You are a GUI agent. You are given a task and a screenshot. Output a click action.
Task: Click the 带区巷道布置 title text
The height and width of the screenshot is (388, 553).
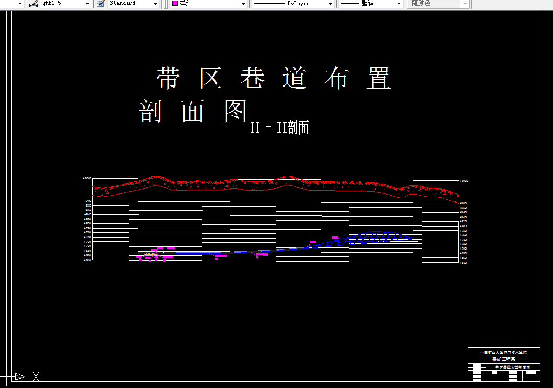coord(273,78)
